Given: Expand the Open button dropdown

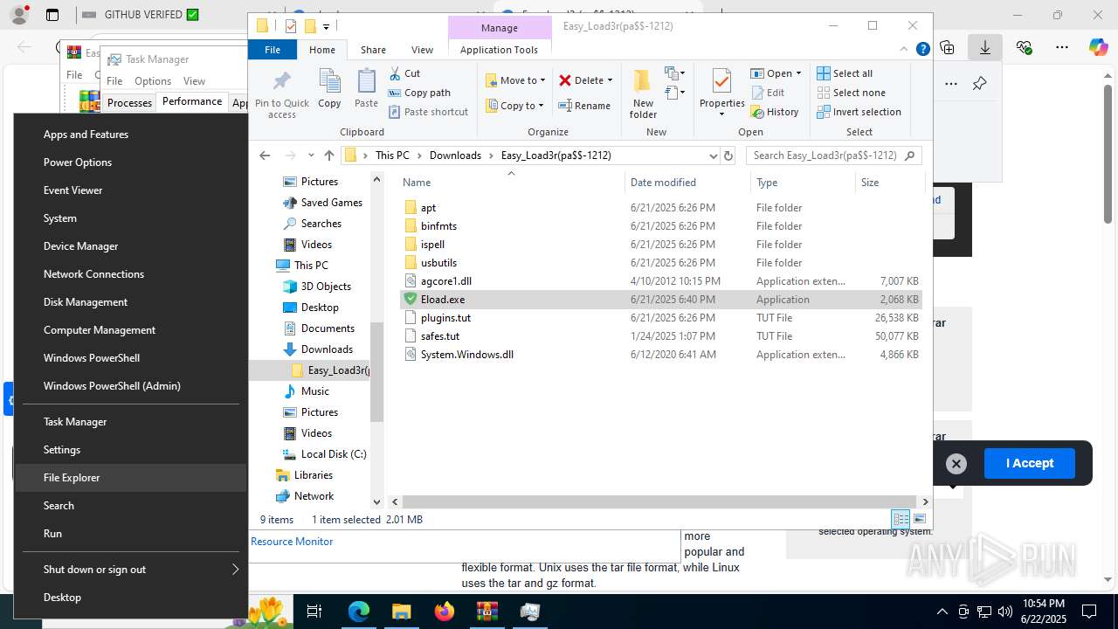Looking at the screenshot, I should [x=798, y=73].
